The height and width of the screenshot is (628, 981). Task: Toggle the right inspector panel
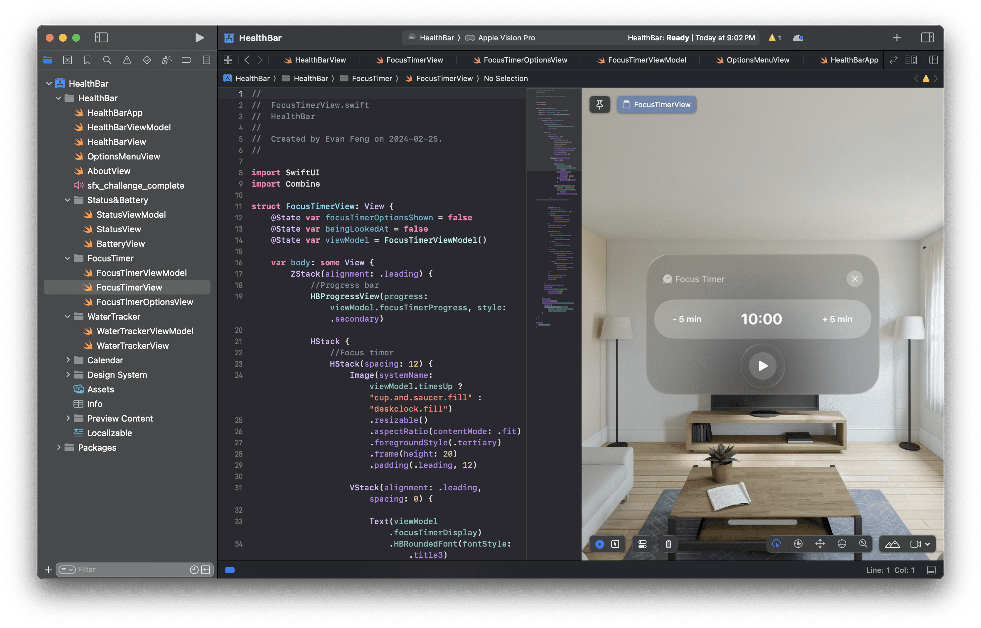pyautogui.click(x=927, y=38)
